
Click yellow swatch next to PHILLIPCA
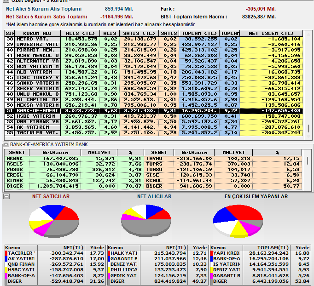109,270
